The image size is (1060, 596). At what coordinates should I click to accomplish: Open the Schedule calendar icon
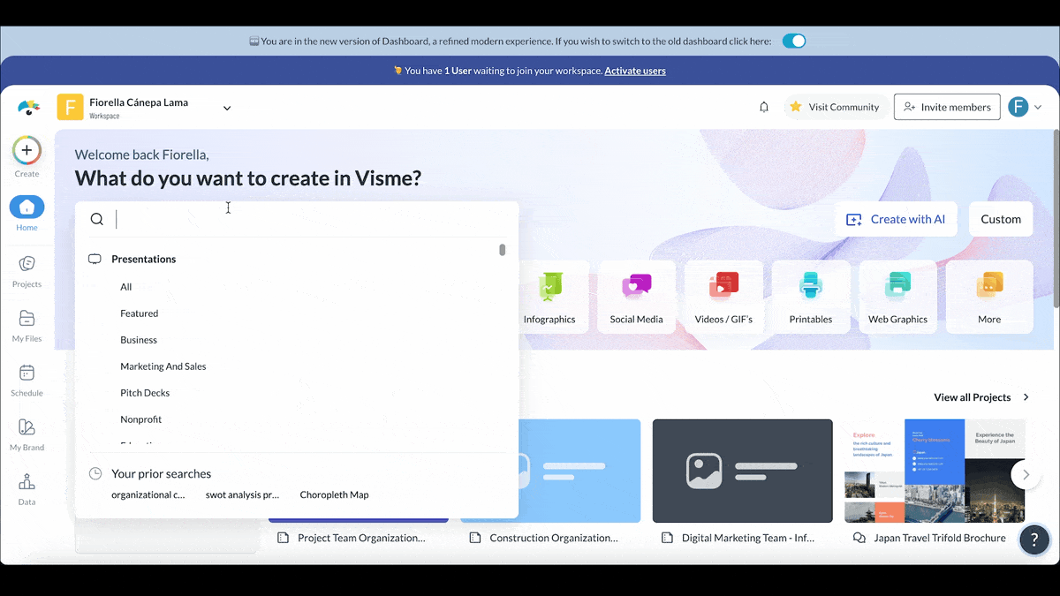tap(26, 373)
